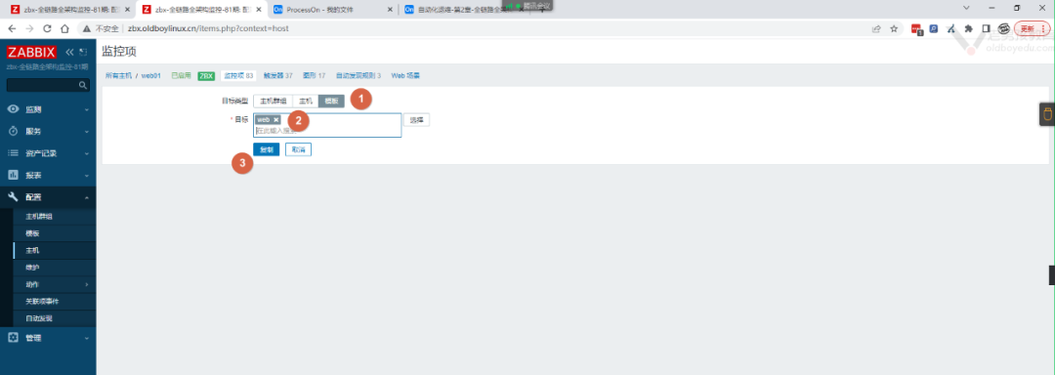The width and height of the screenshot is (1055, 375).
Task: Open 触发器 37 tab in host navigation
Action: [277, 76]
